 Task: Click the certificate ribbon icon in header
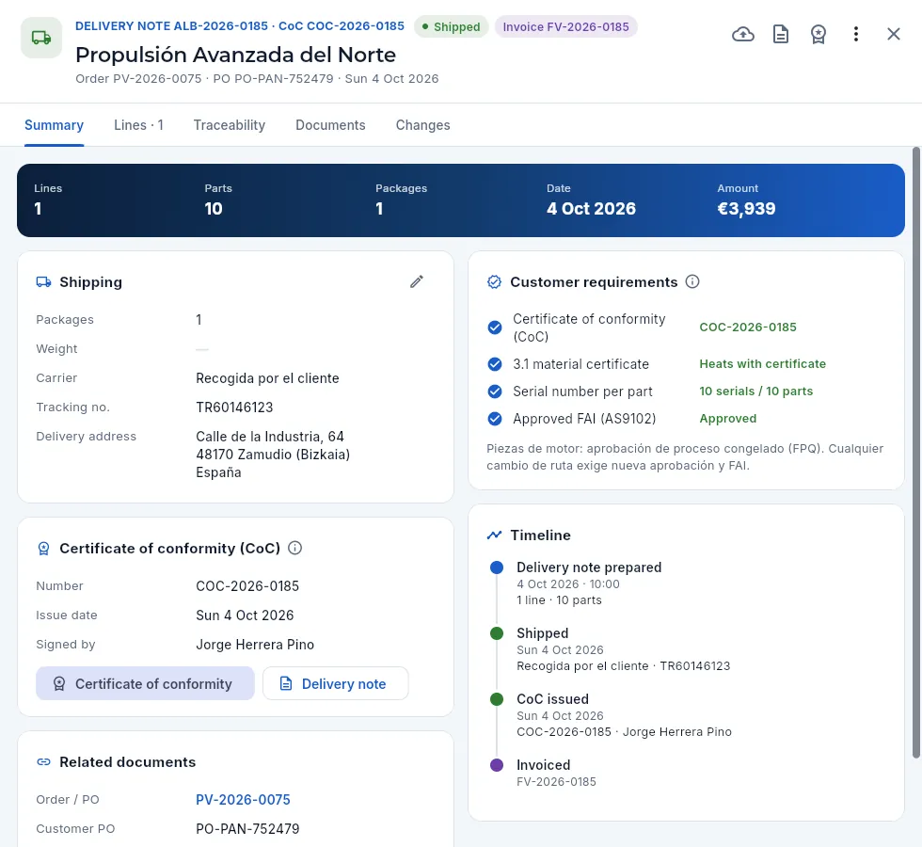pyautogui.click(x=819, y=34)
